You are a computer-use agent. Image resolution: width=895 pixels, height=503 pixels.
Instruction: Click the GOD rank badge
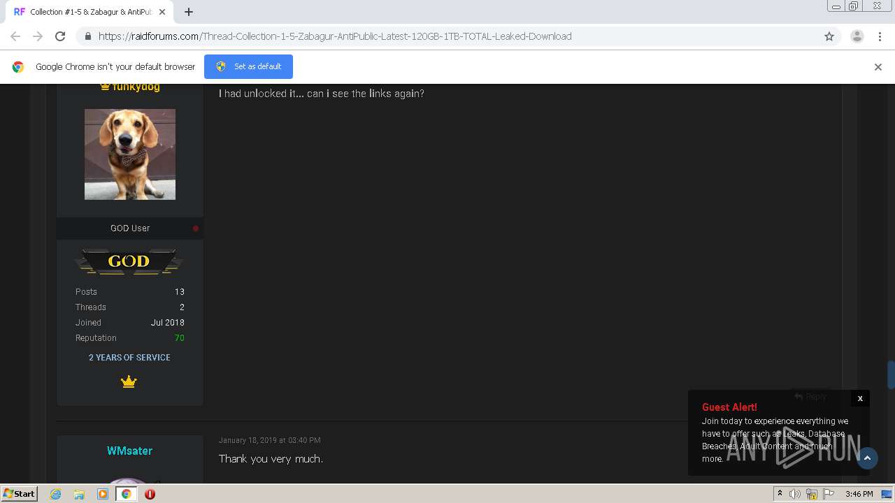[x=129, y=261]
